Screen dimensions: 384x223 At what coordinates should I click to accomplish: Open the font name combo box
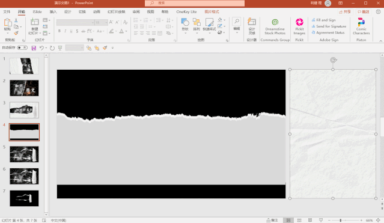point(76,23)
